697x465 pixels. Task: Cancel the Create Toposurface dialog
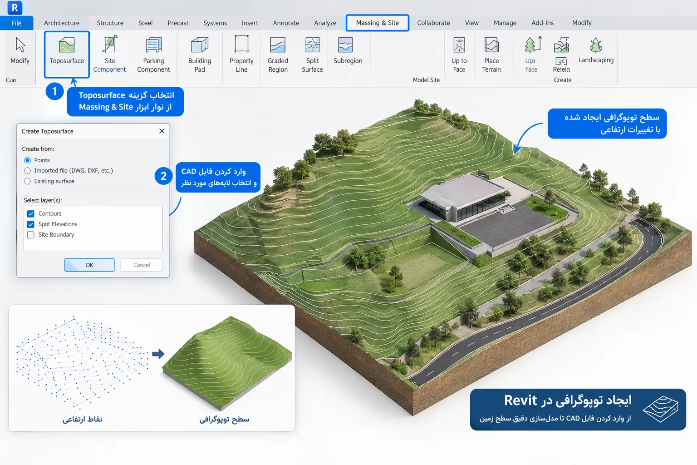click(x=142, y=265)
